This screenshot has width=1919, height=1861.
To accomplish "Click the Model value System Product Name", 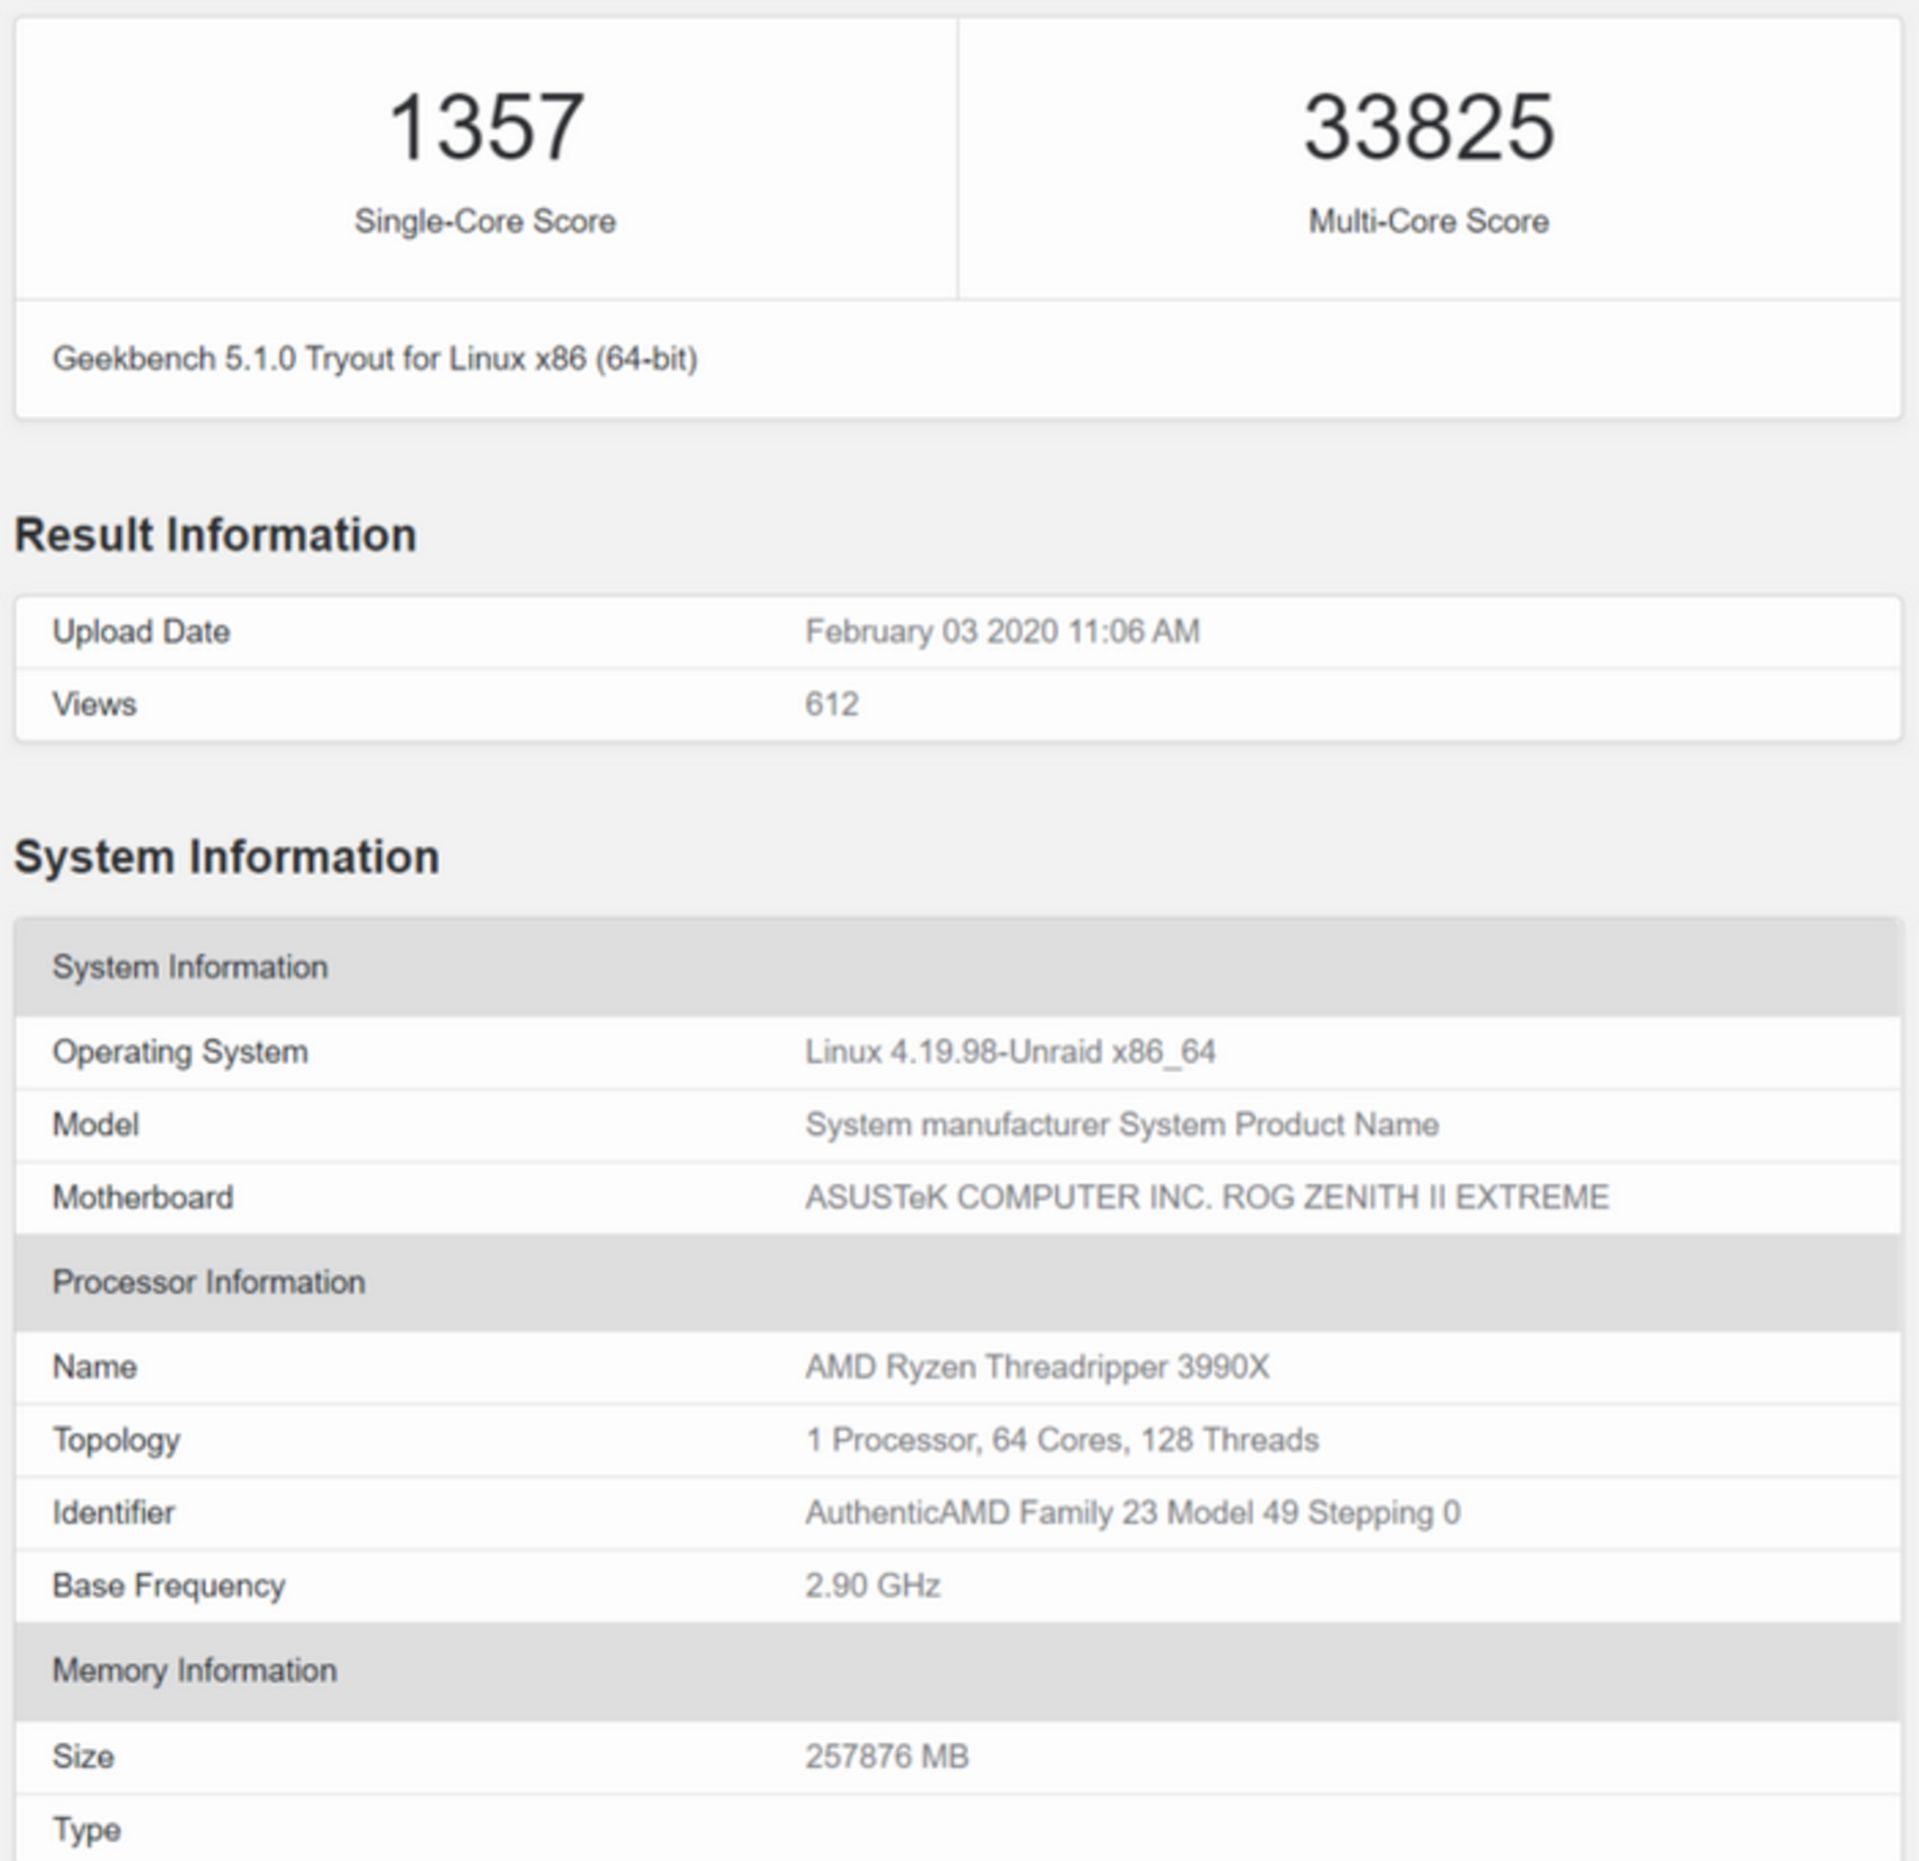I will 1121,1123.
